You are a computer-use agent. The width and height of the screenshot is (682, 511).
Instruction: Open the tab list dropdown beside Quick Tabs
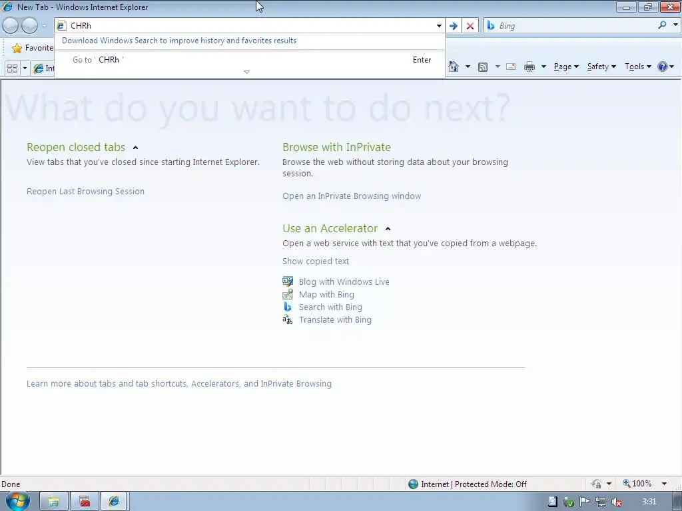pyautogui.click(x=25, y=69)
